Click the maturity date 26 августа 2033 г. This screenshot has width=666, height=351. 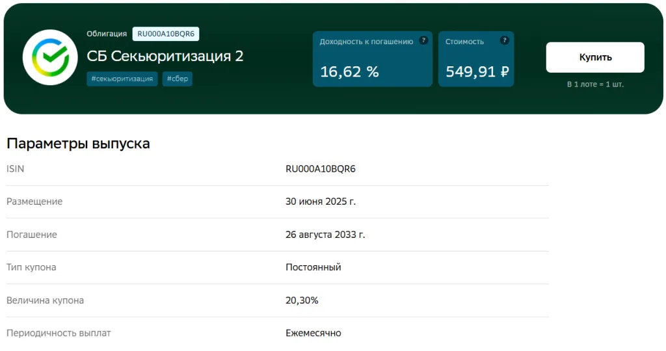[x=325, y=235]
